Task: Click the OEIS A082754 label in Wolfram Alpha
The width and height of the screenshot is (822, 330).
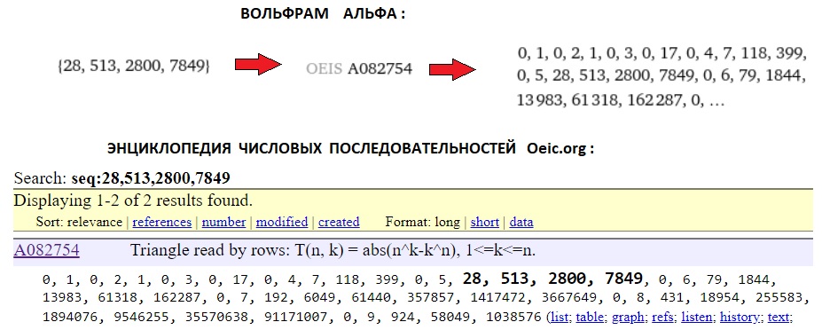Action: [x=359, y=68]
